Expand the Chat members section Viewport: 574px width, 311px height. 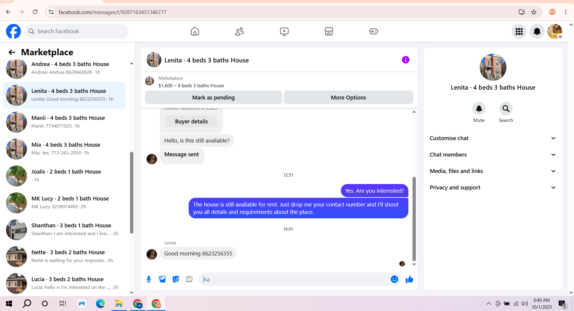[x=493, y=155]
